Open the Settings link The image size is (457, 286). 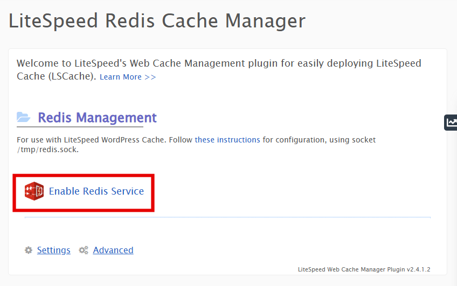coord(53,251)
